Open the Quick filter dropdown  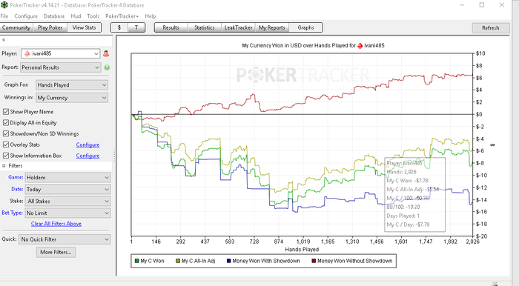65,239
